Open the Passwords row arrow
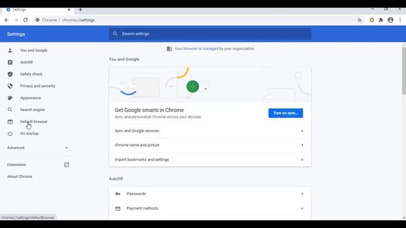Screen dimensions: 406x228 (x=302, y=194)
